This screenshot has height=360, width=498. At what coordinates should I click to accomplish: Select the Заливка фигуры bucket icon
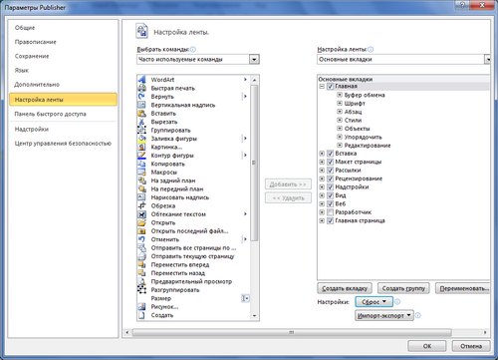point(141,139)
